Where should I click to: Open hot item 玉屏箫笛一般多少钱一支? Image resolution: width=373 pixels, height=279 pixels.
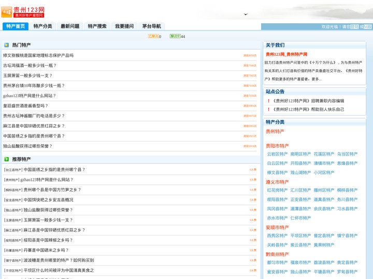pos(27,75)
